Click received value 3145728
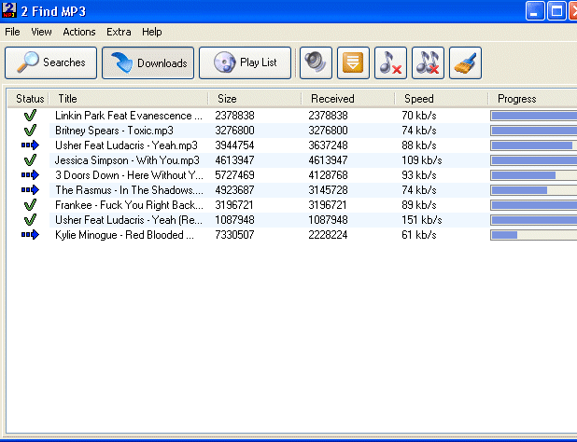This screenshot has height=442, width=577. click(328, 190)
